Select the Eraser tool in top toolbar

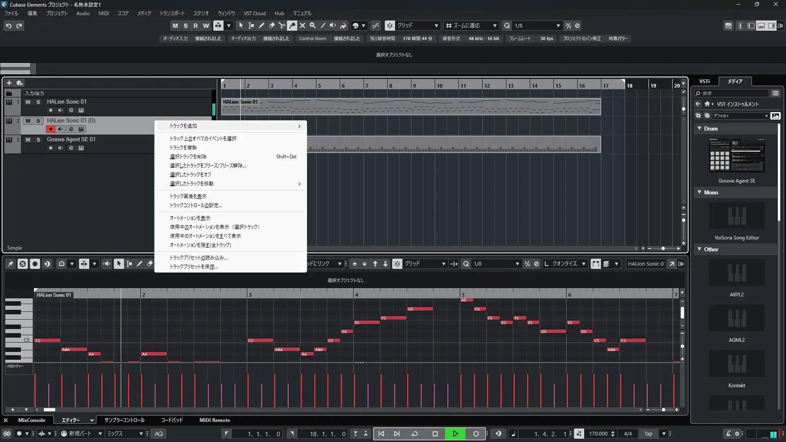point(271,25)
